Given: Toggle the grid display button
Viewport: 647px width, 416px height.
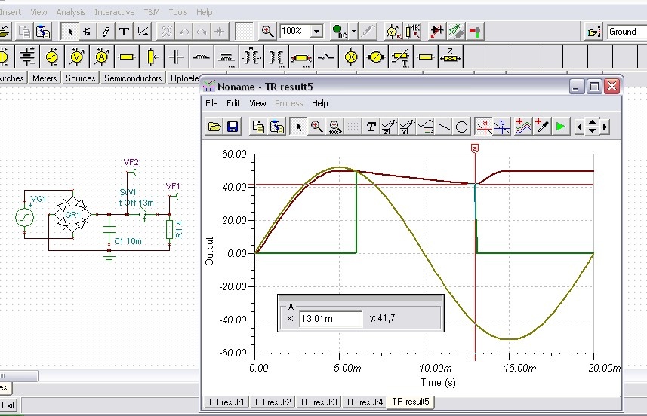Looking at the screenshot, I should click(x=245, y=32).
